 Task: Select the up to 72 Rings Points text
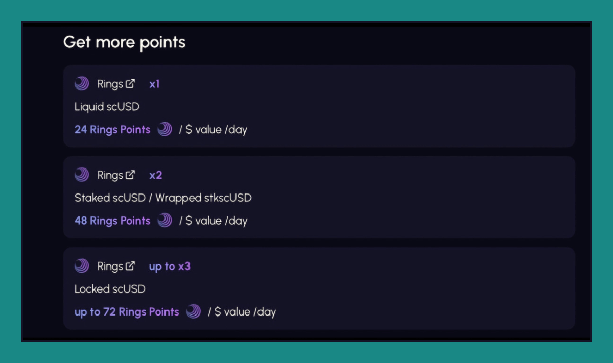tap(127, 312)
